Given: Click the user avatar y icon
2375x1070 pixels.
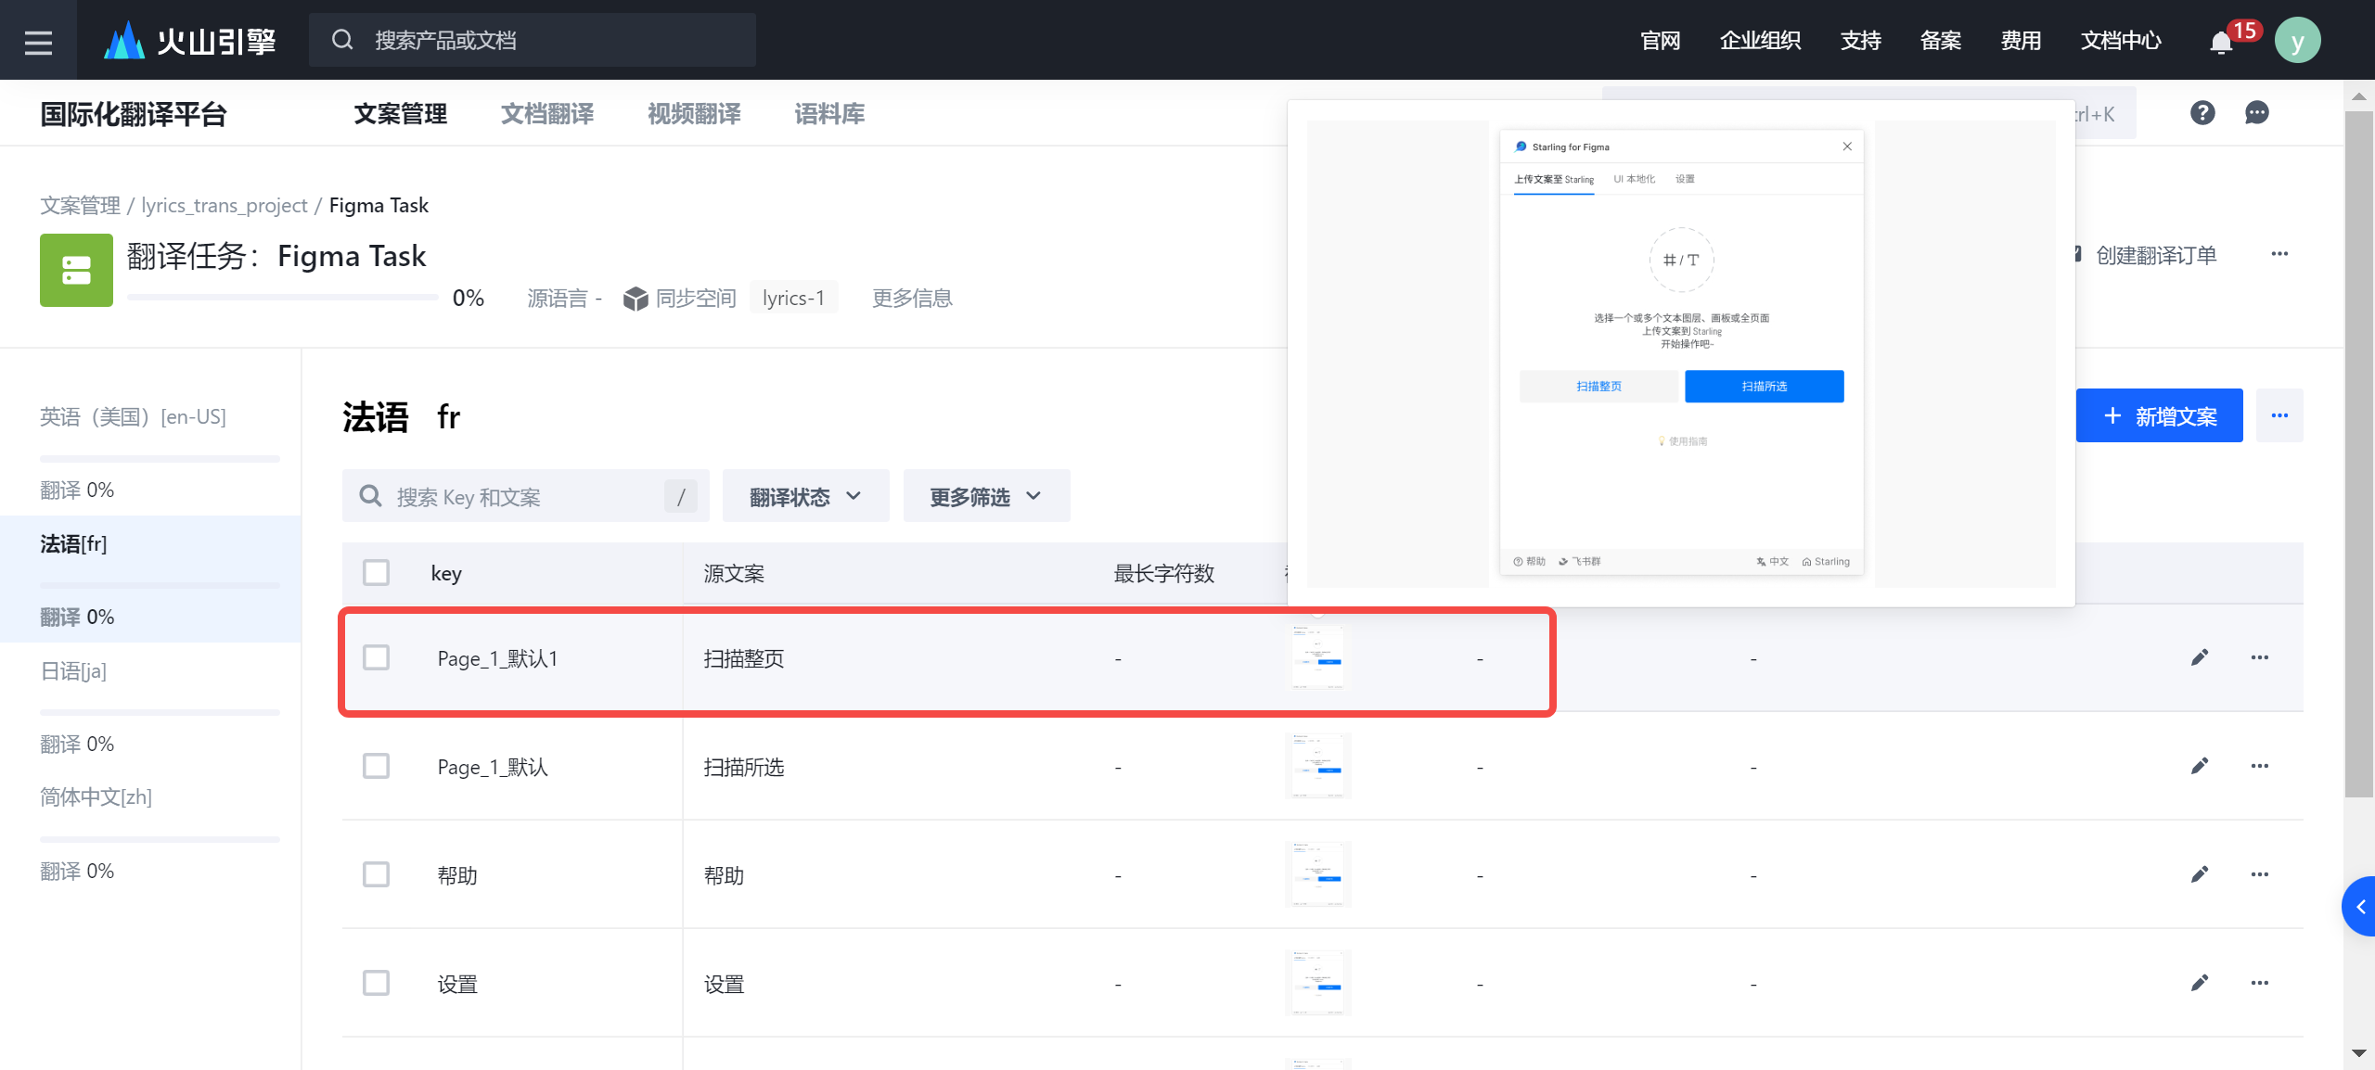Looking at the screenshot, I should pos(2297,41).
